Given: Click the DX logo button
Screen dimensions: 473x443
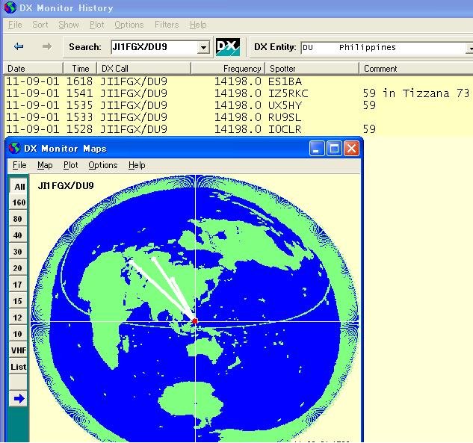Looking at the screenshot, I should click(228, 47).
